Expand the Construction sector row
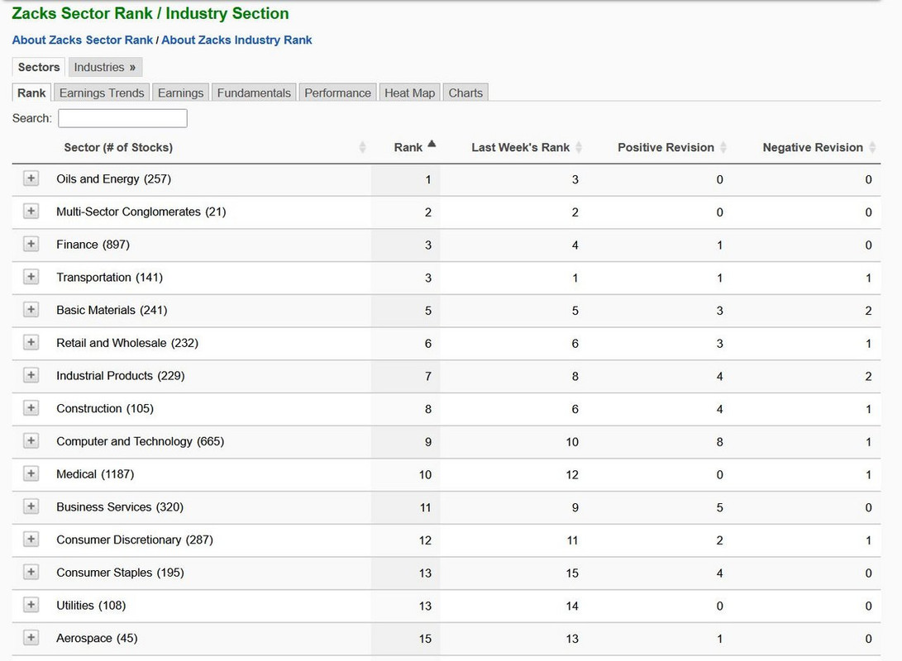This screenshot has width=902, height=661. [x=31, y=408]
